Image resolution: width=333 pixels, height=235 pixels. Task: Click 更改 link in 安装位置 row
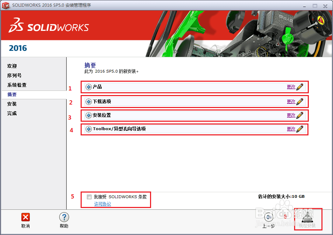coord(291,115)
